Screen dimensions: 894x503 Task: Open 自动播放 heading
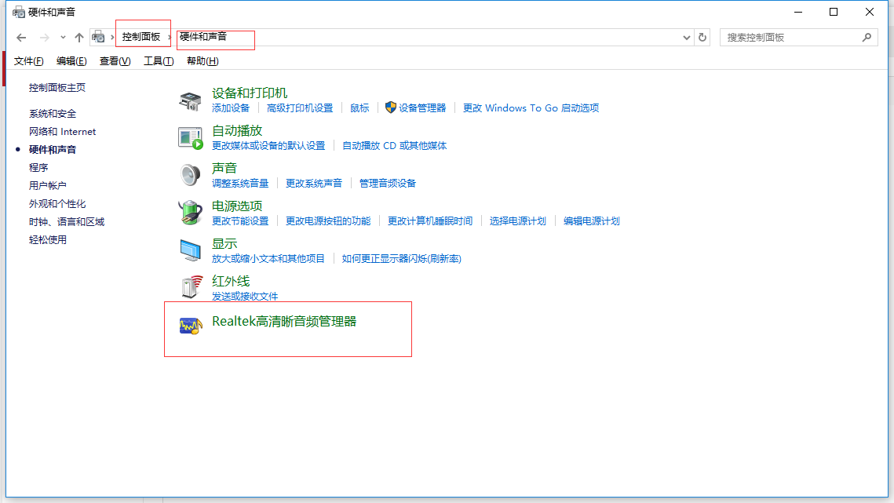coord(236,130)
